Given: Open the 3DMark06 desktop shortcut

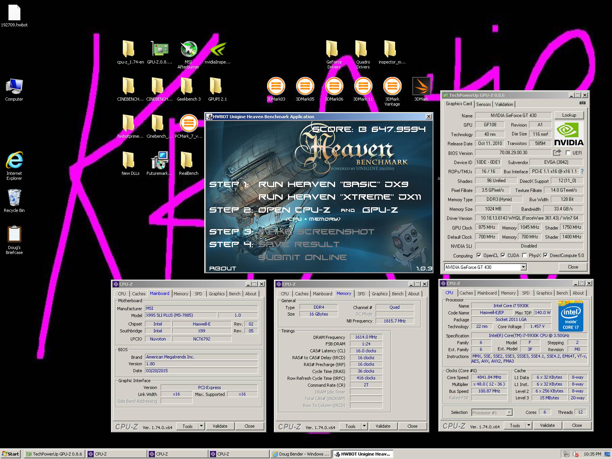Looking at the screenshot, I should pyautogui.click(x=334, y=89).
